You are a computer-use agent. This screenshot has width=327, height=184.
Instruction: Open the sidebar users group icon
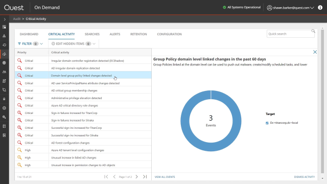click(x=4, y=72)
